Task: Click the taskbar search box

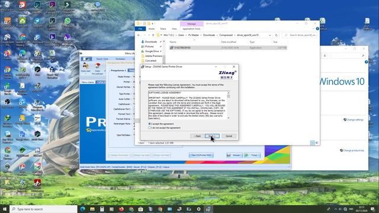Action: click(x=43, y=209)
